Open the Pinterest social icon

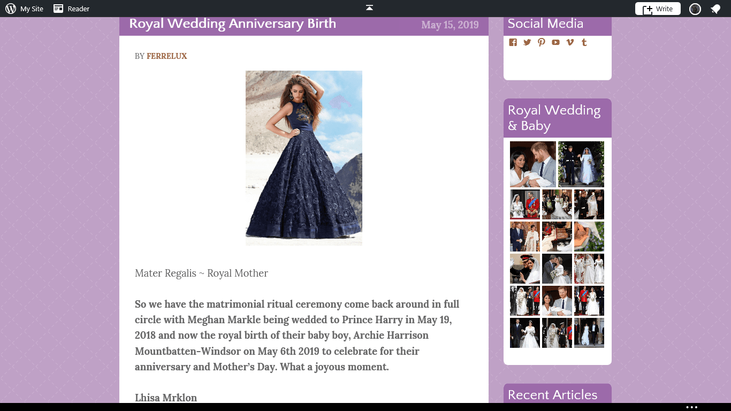tap(541, 42)
